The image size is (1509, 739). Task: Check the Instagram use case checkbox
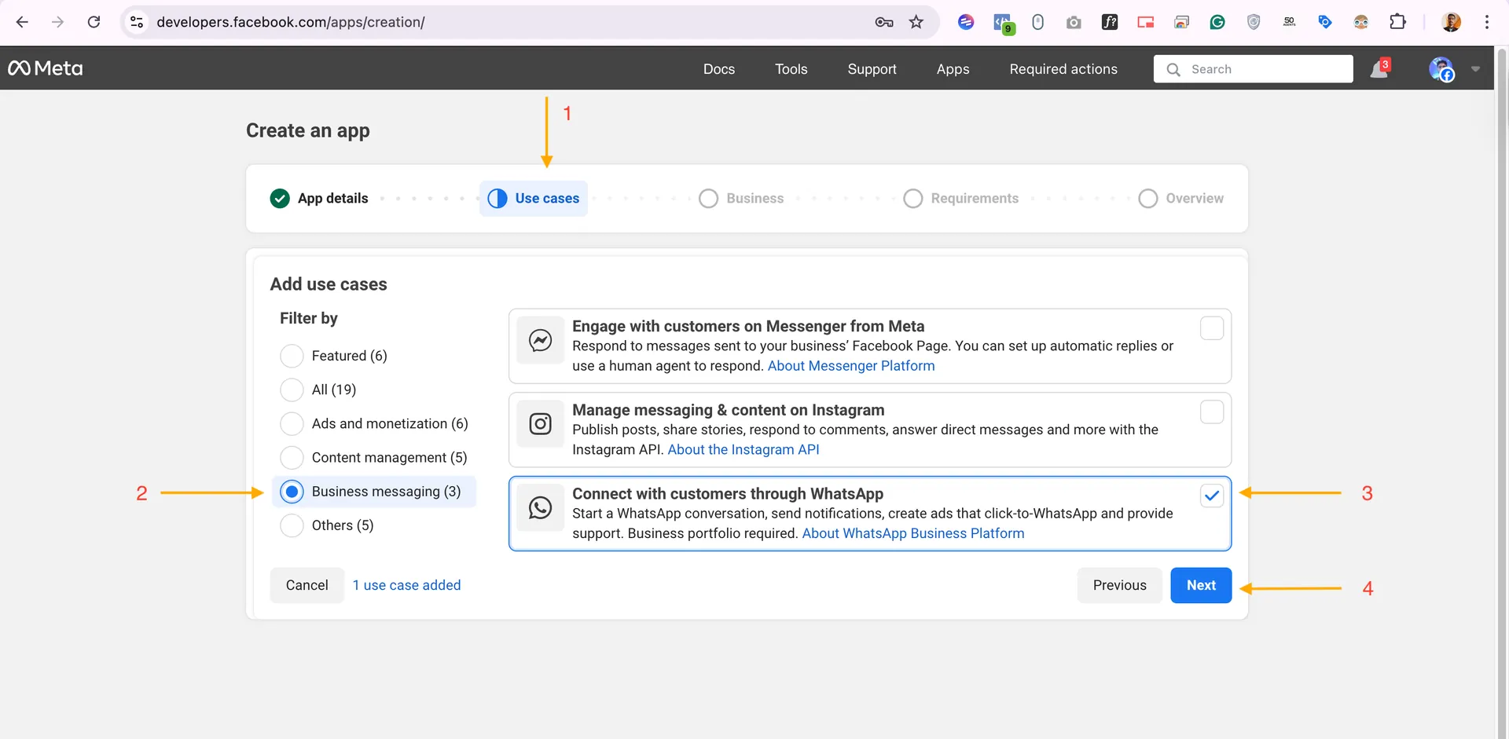(x=1212, y=412)
